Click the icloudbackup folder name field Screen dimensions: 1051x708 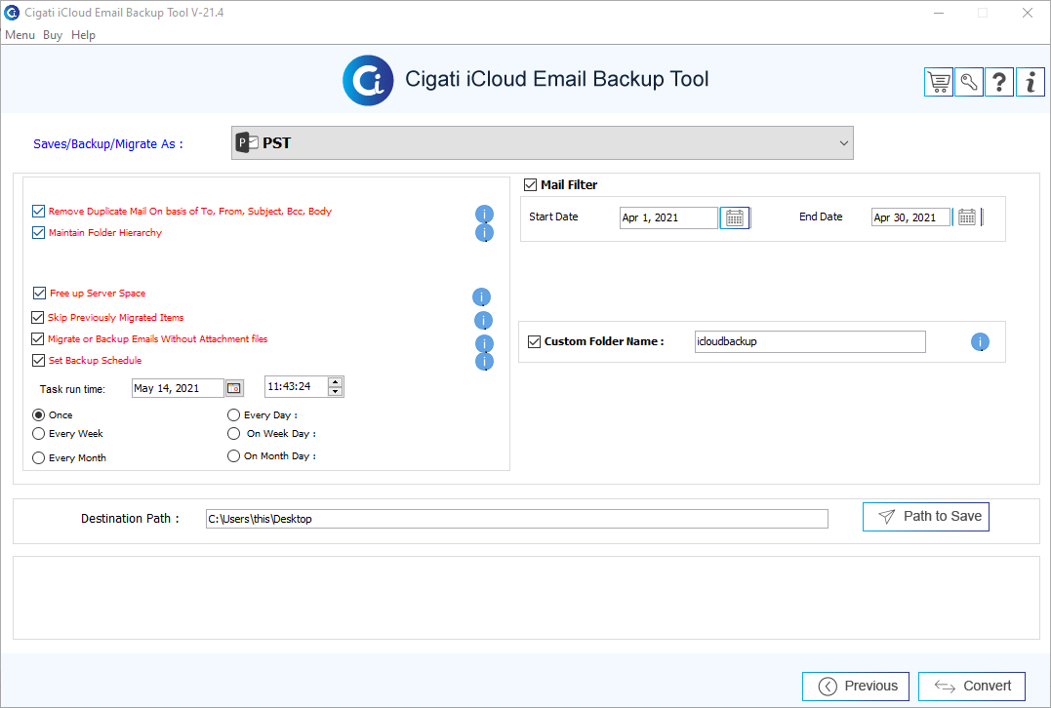coord(810,341)
